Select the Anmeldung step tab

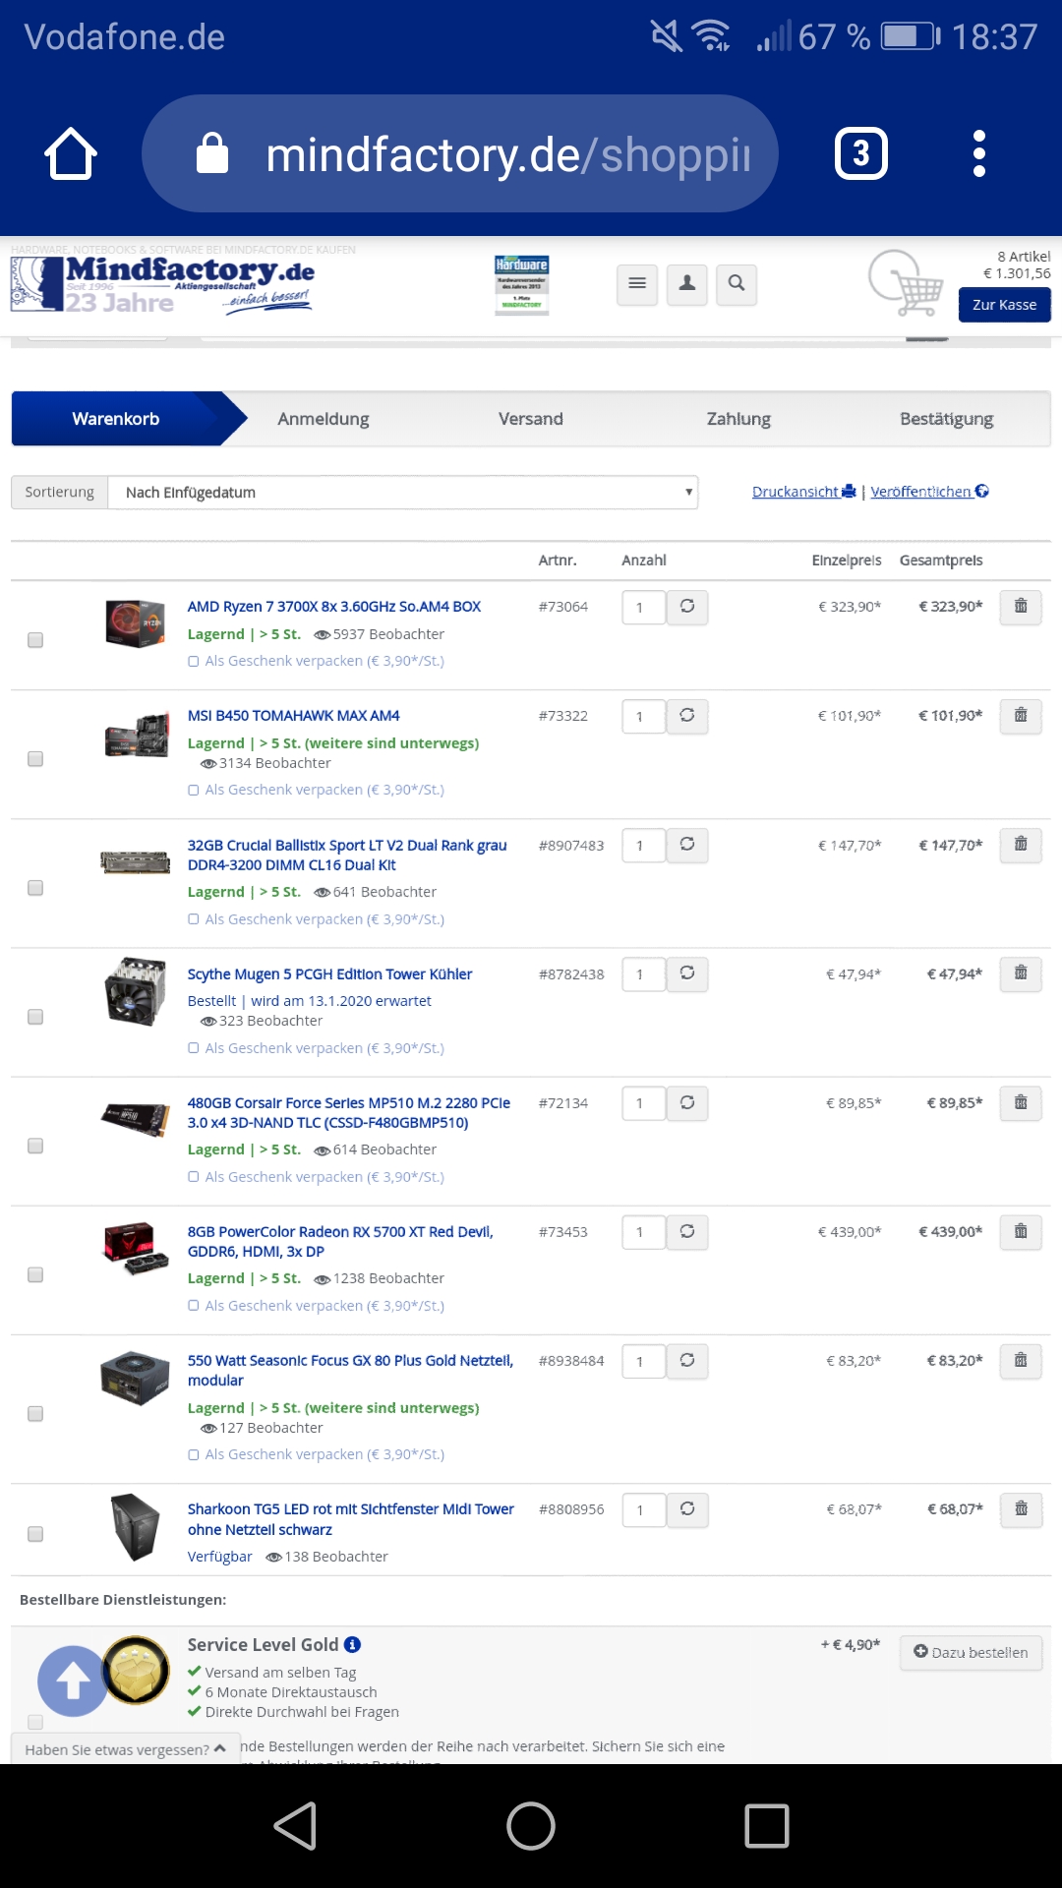coord(324,419)
